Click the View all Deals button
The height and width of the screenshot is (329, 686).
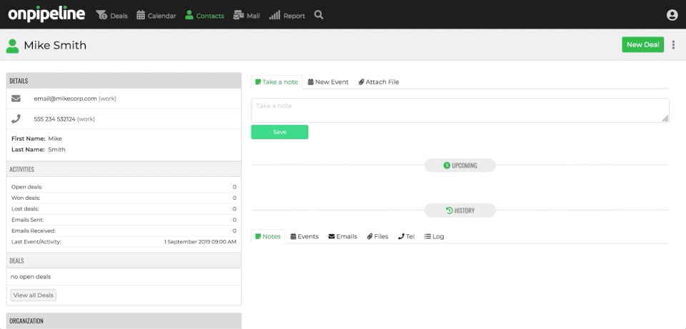pos(34,295)
